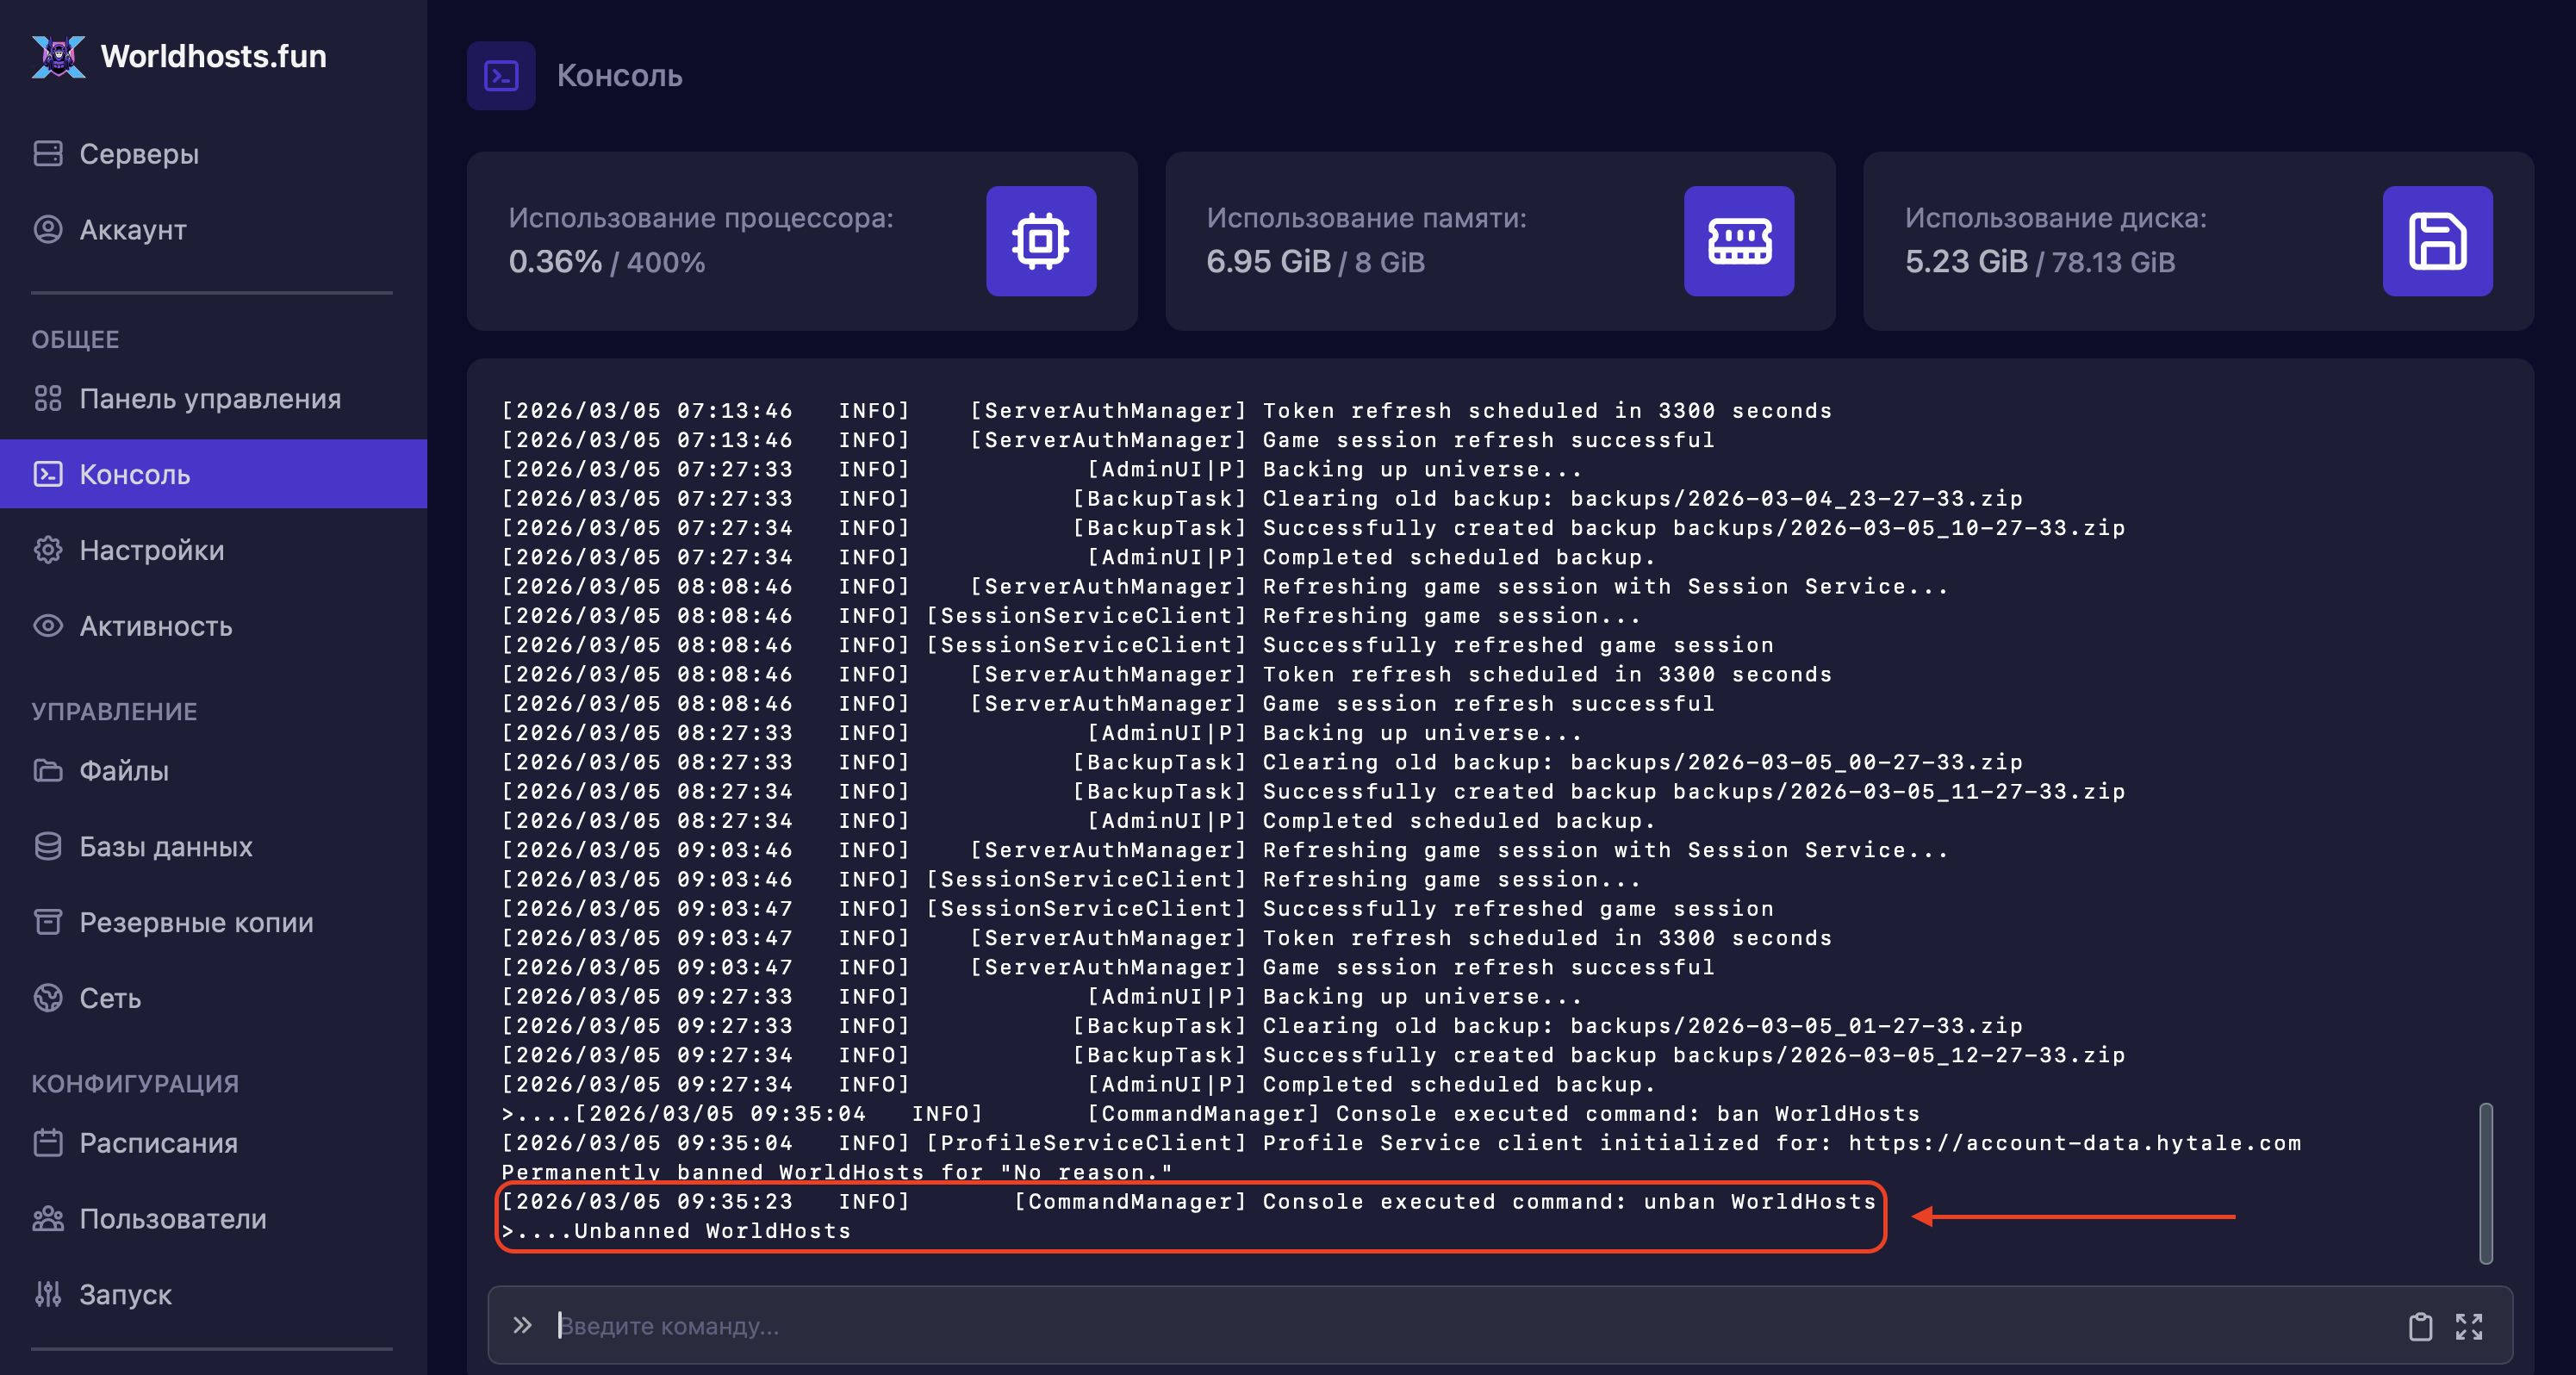Open the Расписания schedules page
The height and width of the screenshot is (1375, 2576).
(158, 1142)
